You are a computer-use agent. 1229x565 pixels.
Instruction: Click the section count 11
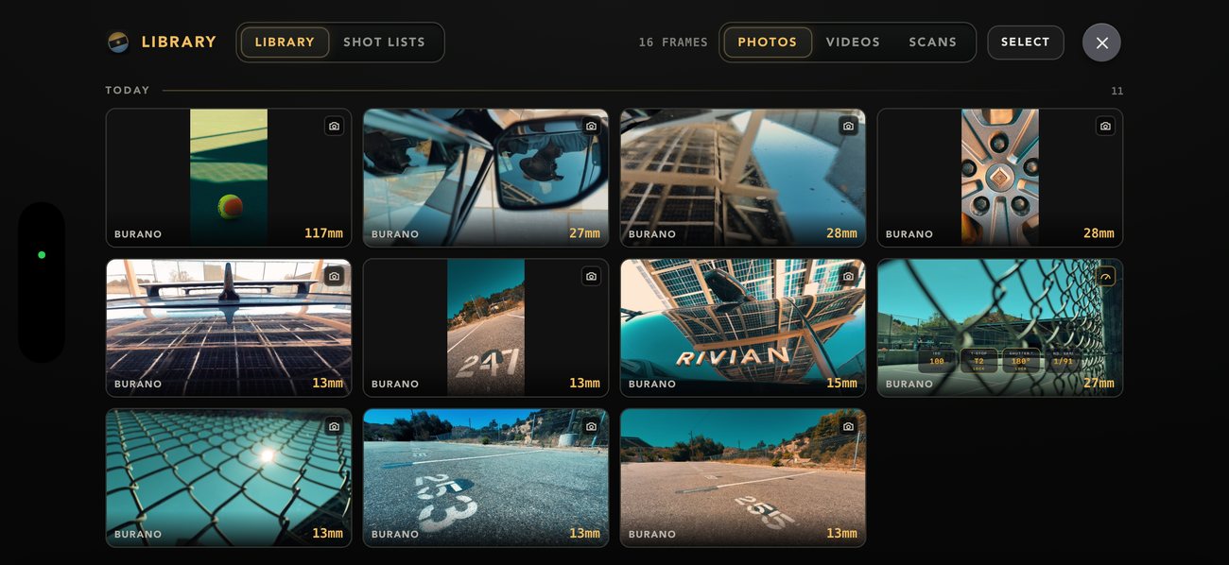pyautogui.click(x=1117, y=92)
